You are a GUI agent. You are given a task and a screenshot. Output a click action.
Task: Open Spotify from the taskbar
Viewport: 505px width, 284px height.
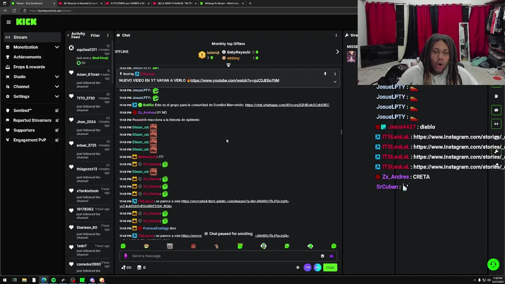coord(53,280)
